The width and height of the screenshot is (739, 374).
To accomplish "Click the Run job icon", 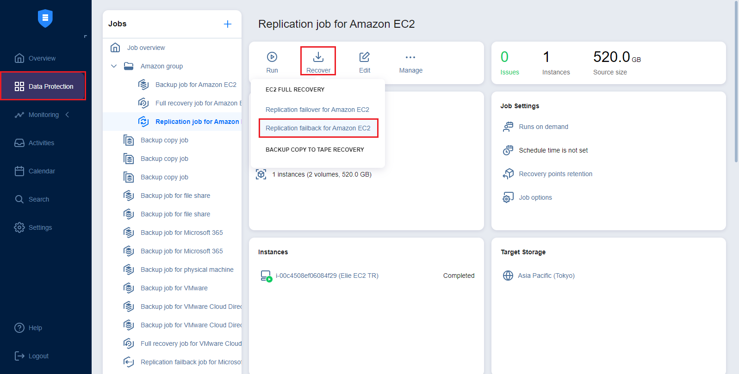I will point(272,57).
